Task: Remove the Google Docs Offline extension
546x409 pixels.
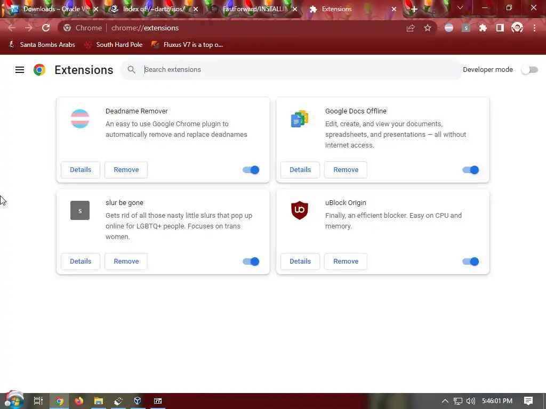Action: coord(346,170)
